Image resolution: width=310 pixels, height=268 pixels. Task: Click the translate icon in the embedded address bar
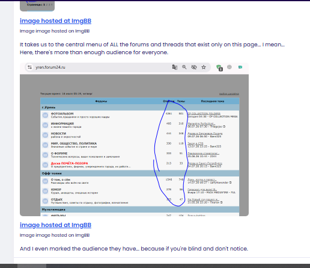click(x=175, y=67)
